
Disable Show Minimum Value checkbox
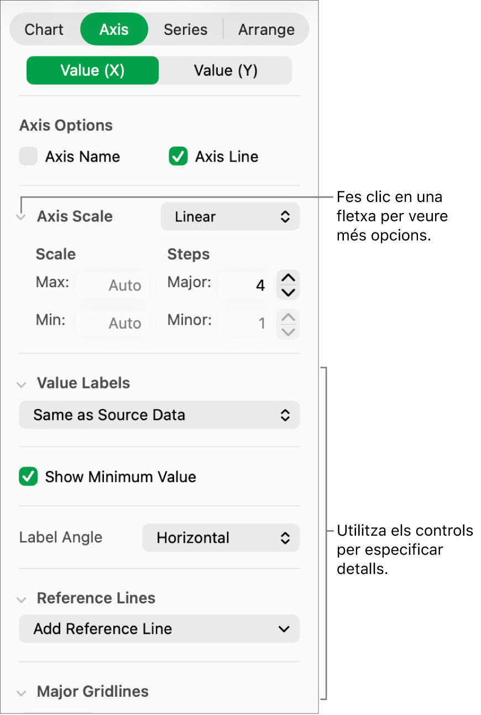pos(28,477)
